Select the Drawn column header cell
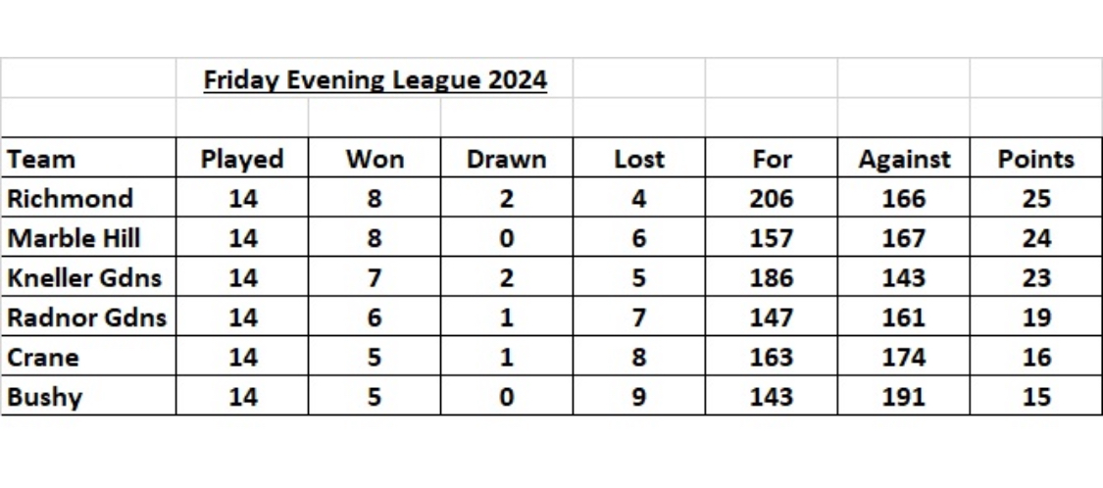Screen dimensions: 1103x488 506,159
